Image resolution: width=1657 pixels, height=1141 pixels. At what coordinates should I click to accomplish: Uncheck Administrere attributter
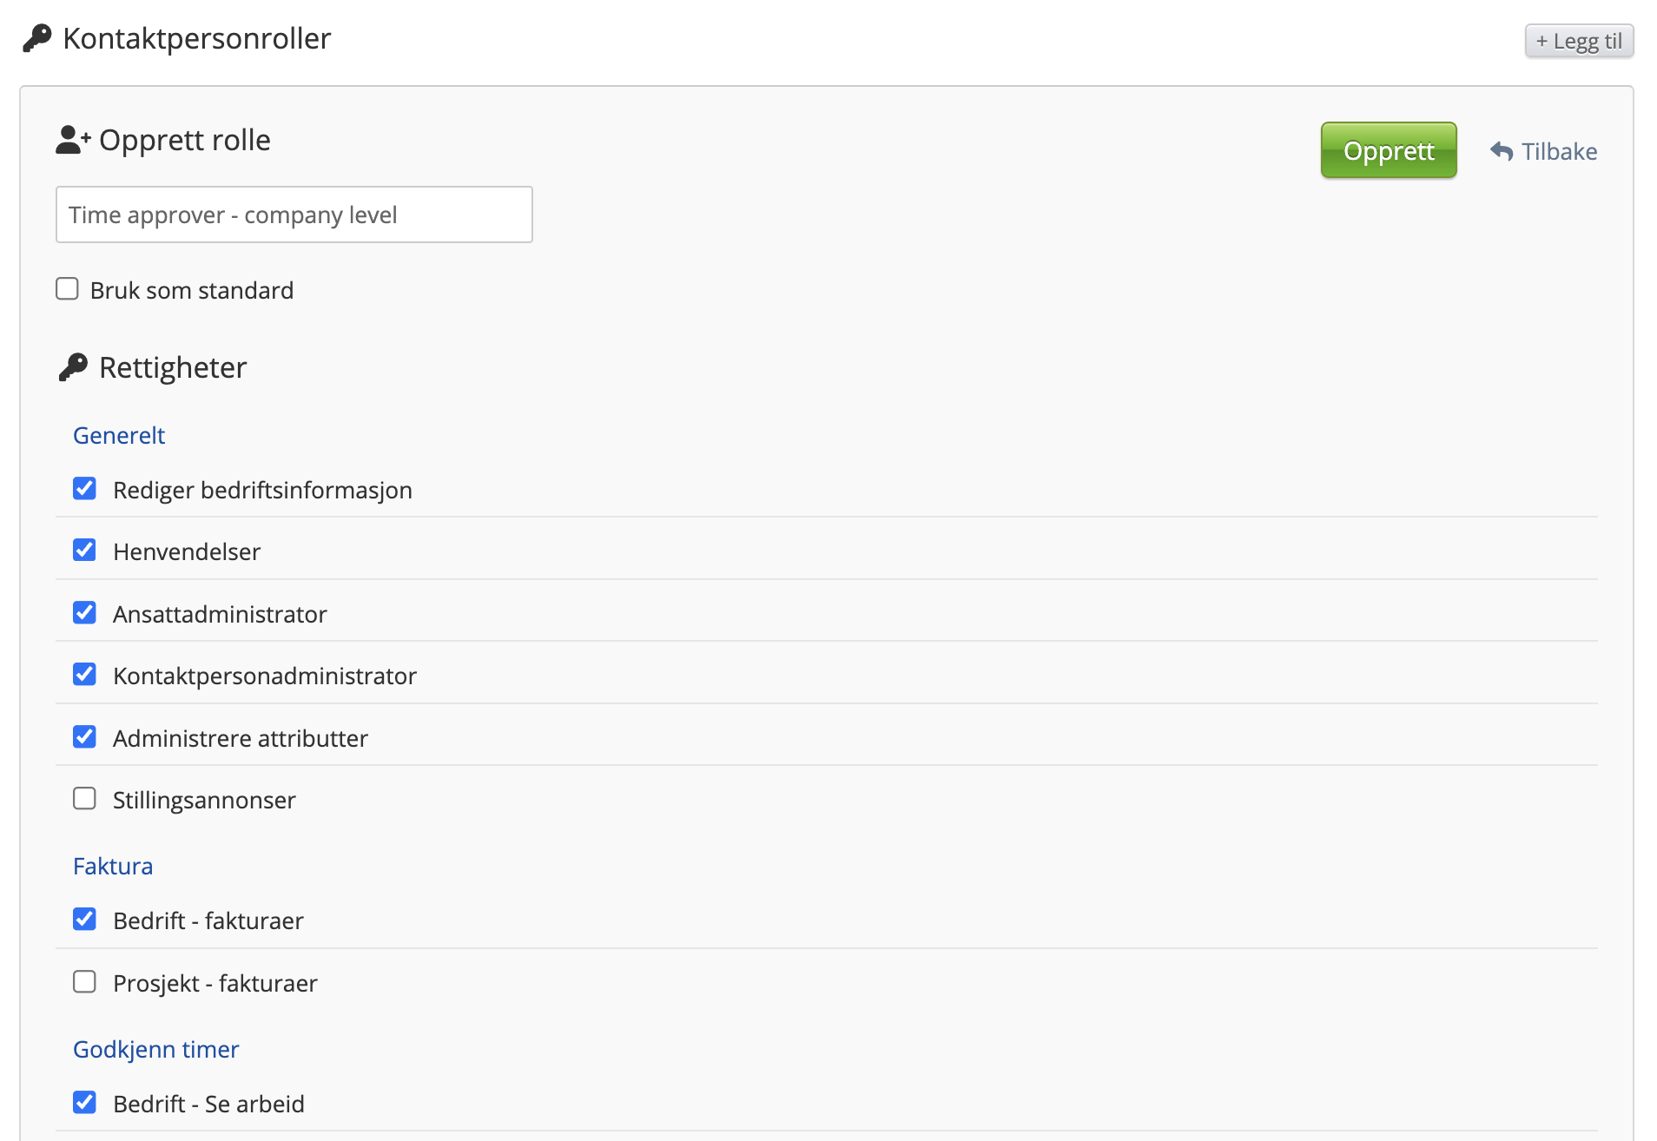coord(84,737)
